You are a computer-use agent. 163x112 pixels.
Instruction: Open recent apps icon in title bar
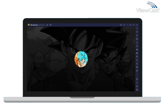pos(51,25)
